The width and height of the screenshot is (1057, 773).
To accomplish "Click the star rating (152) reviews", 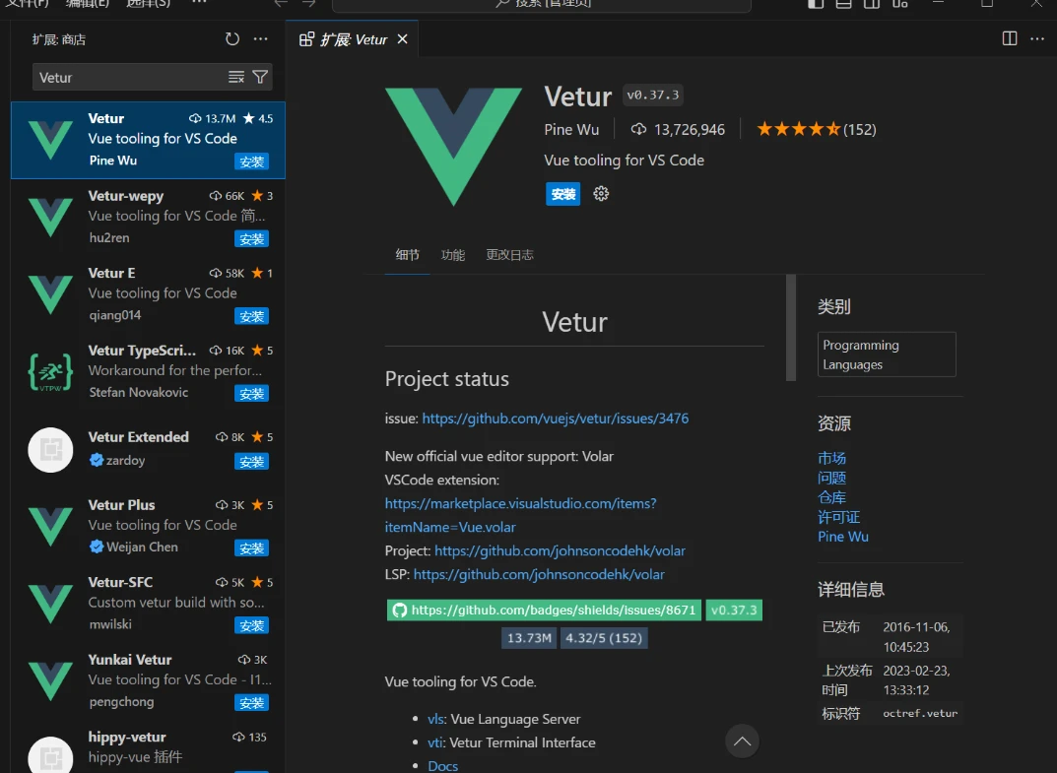I will coord(817,129).
